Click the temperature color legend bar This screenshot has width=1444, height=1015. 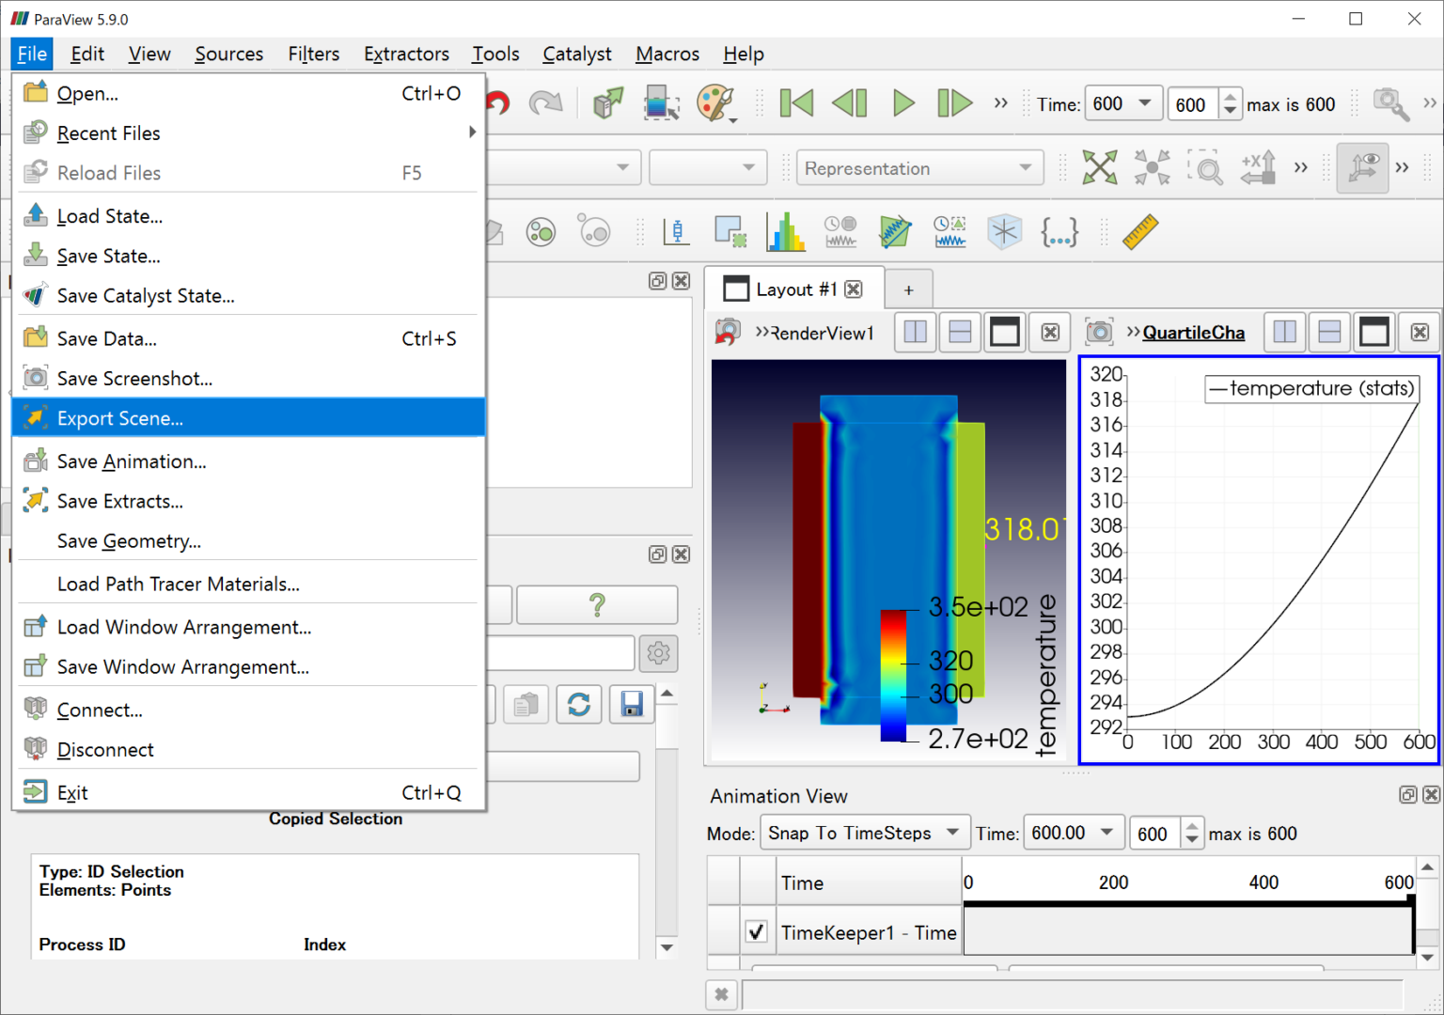coord(893,676)
